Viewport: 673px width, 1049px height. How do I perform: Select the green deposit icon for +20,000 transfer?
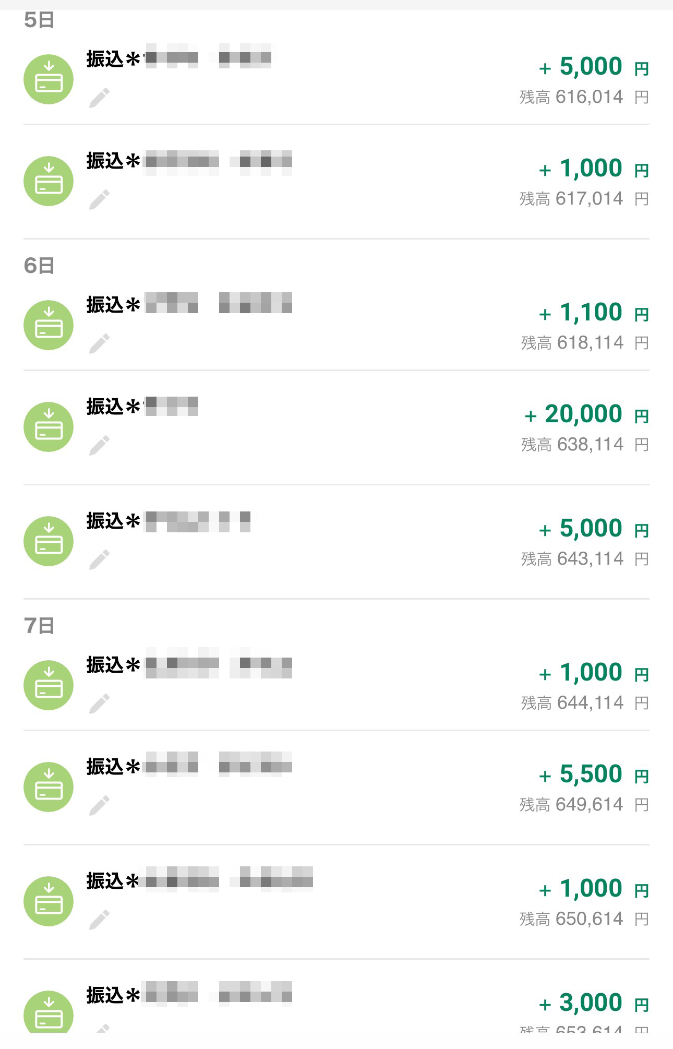click(x=49, y=427)
